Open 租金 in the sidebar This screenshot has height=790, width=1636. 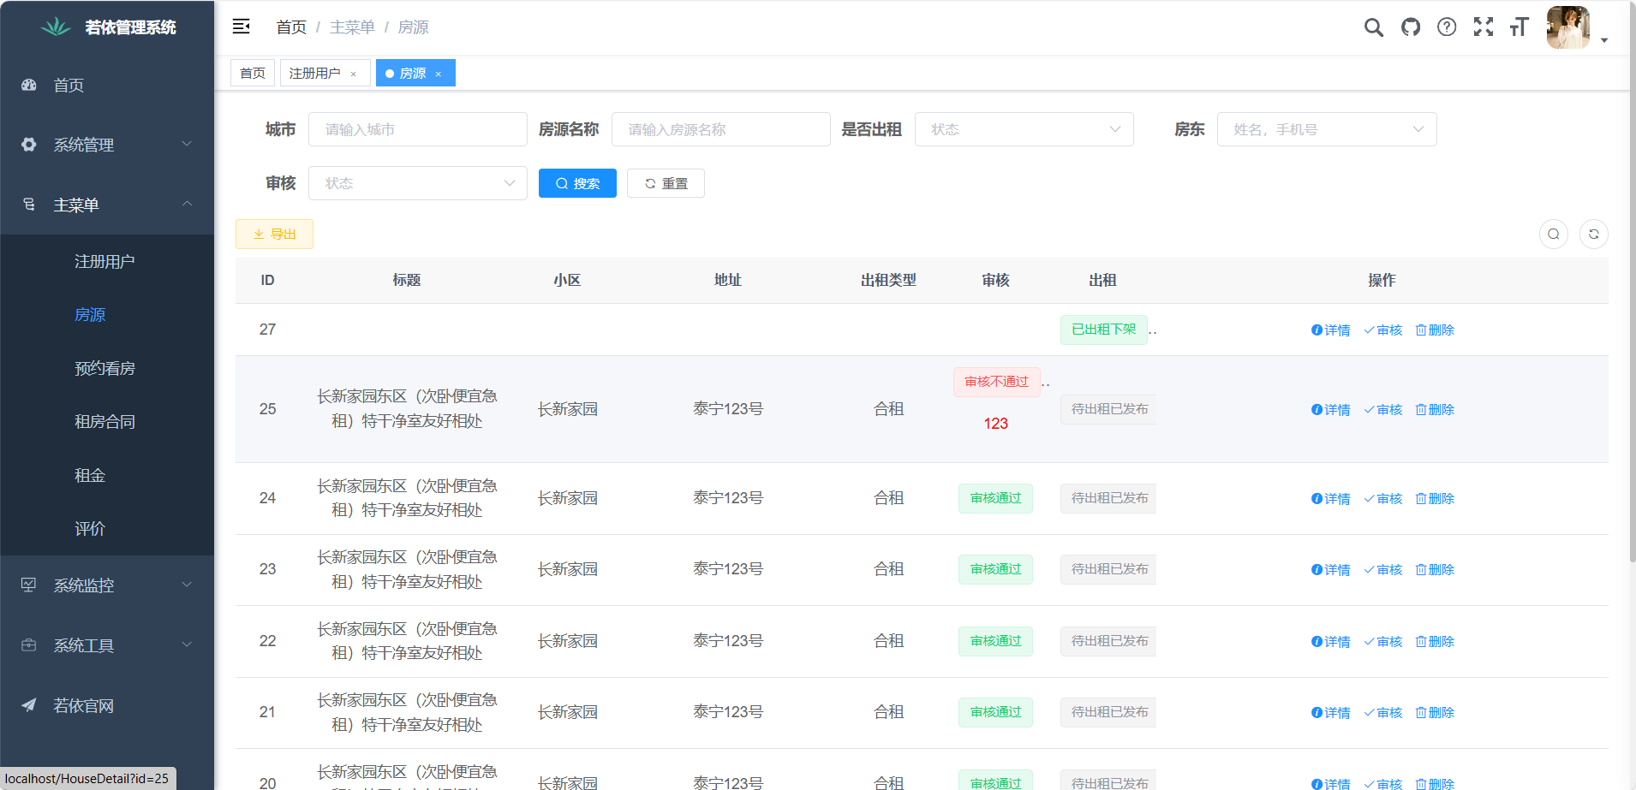(x=107, y=475)
